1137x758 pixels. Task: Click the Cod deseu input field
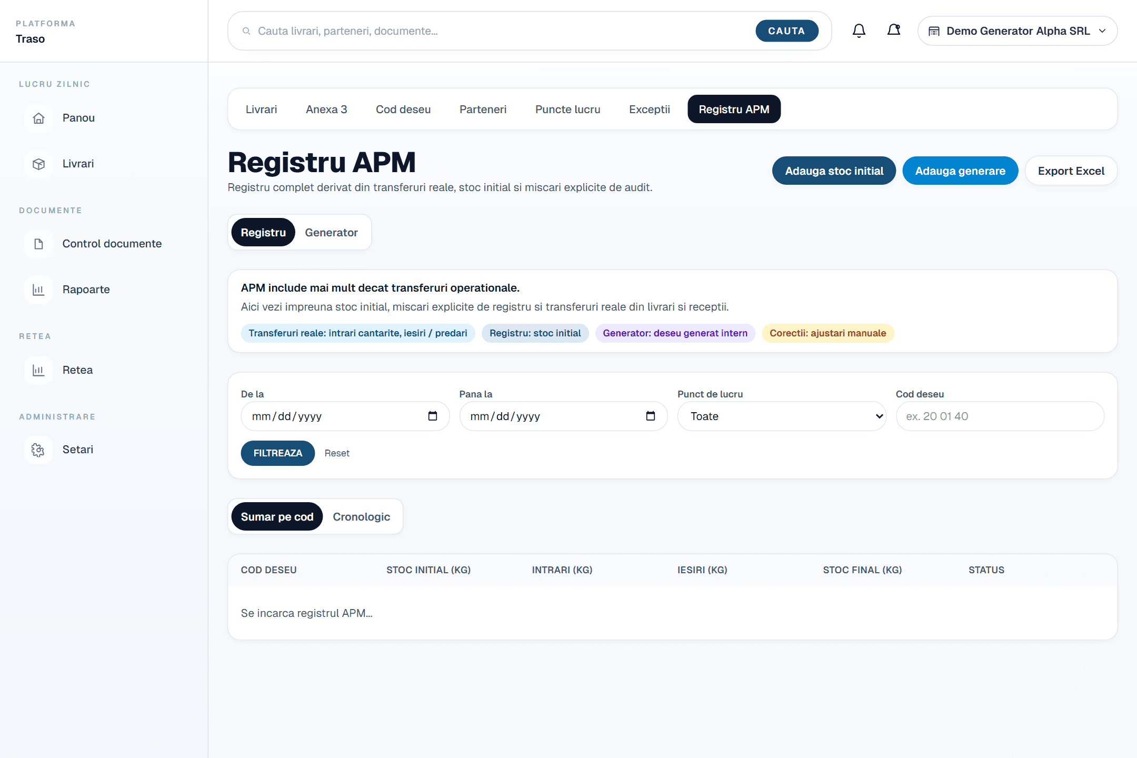(1000, 416)
